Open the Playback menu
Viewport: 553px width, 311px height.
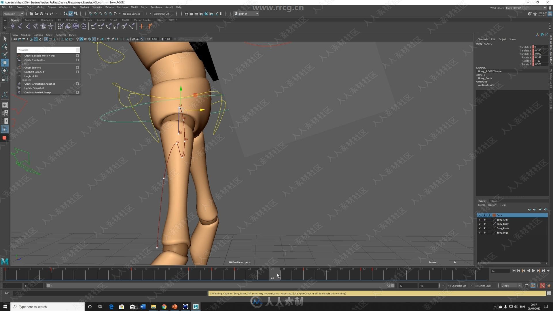tap(84, 7)
